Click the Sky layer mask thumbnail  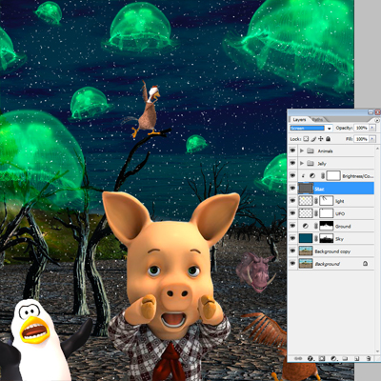pyautogui.click(x=326, y=238)
